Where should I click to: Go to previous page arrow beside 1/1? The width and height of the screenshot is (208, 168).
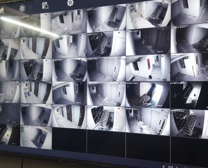(164, 167)
